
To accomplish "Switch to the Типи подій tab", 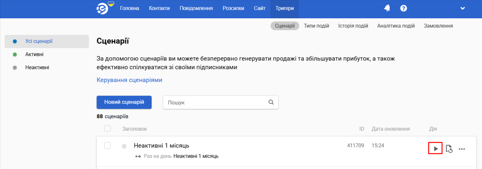I will tap(316, 26).
